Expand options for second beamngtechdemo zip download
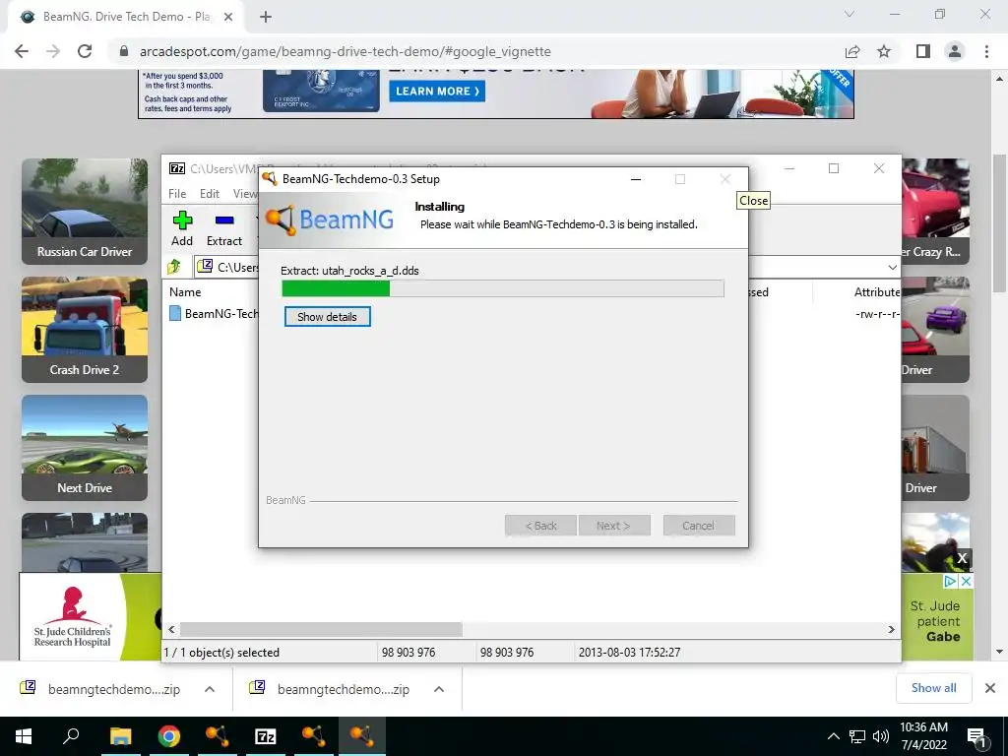The image size is (1008, 756). pyautogui.click(x=439, y=689)
